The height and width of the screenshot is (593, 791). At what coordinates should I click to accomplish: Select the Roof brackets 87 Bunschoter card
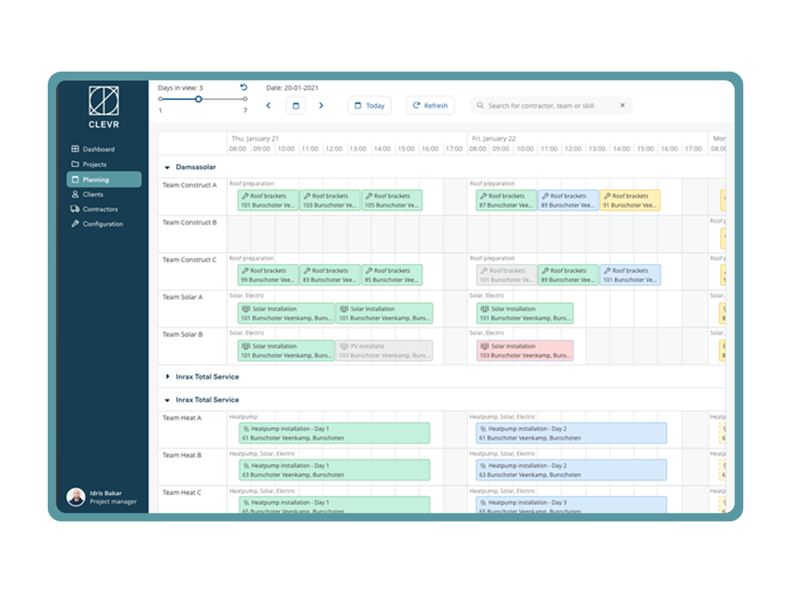point(507,200)
